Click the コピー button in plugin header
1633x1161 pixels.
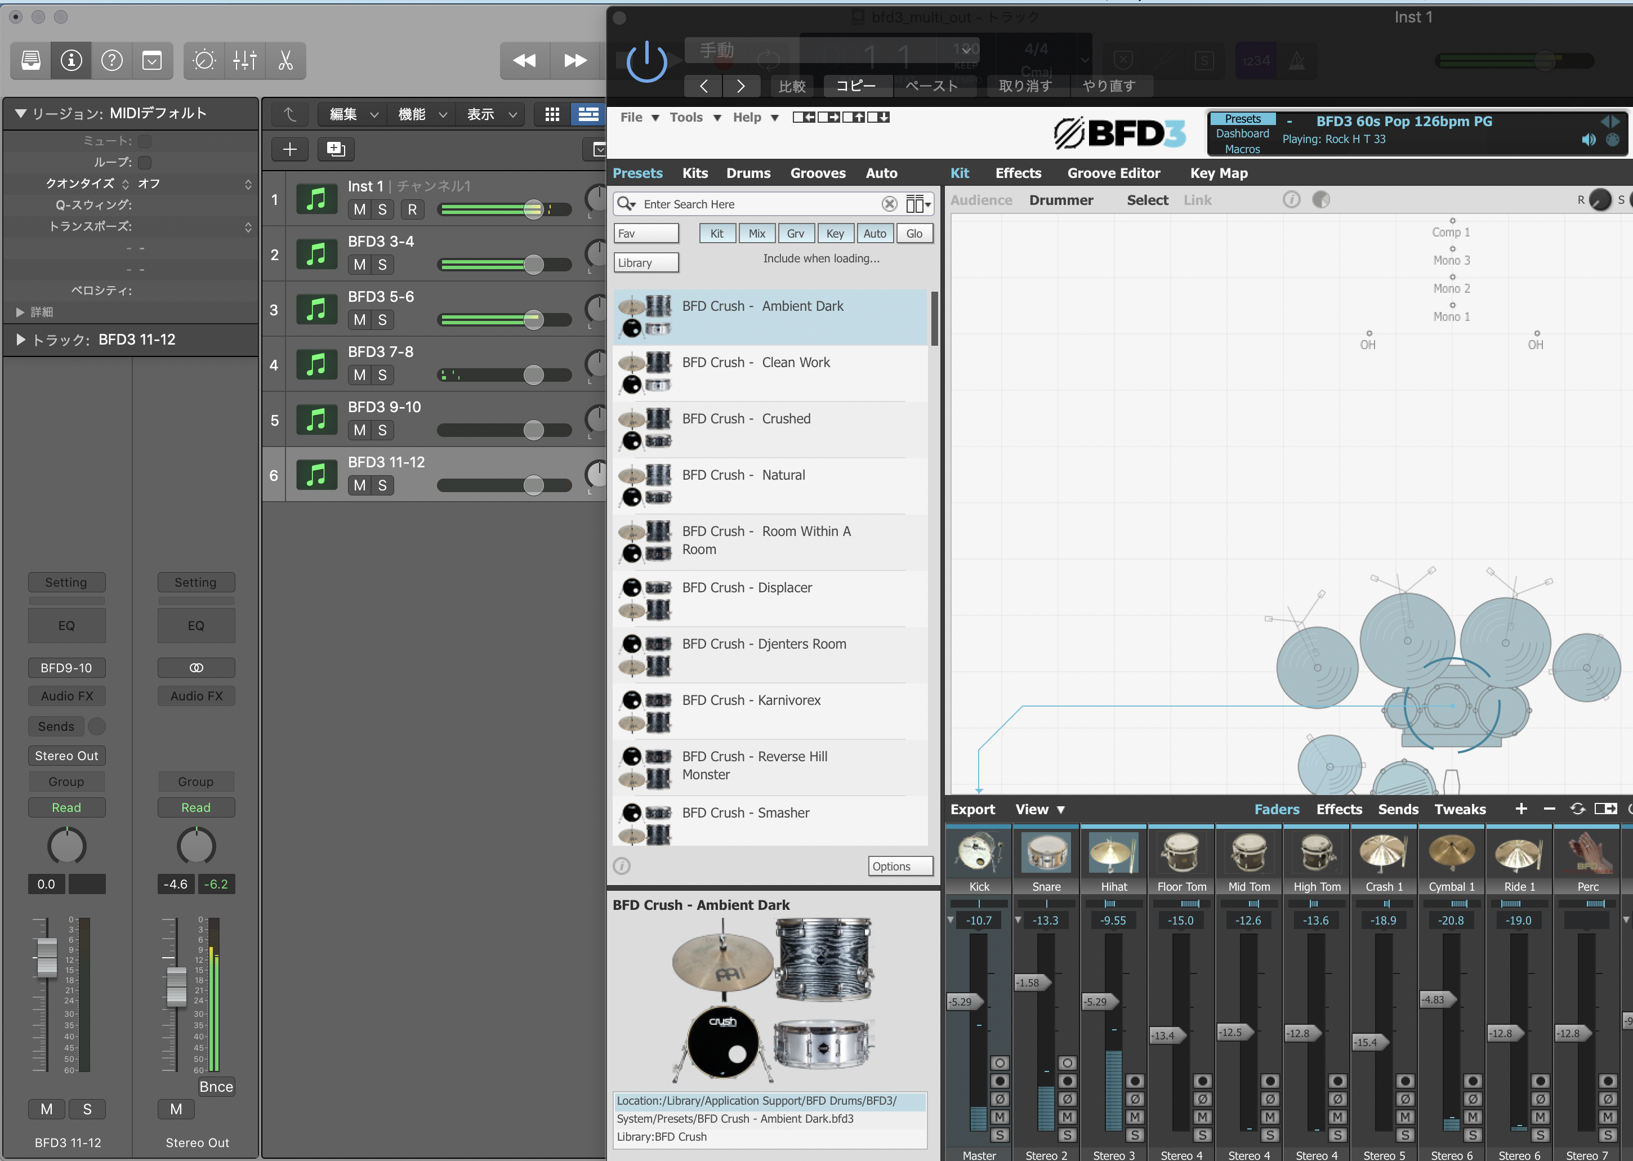[x=856, y=86]
